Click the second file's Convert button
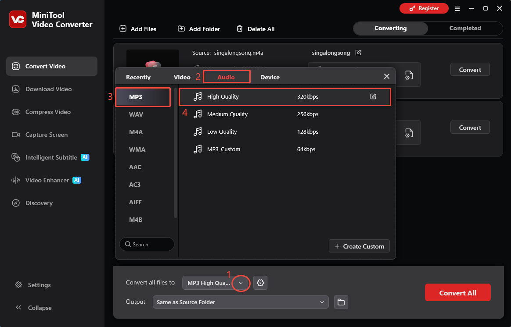511x327 pixels. [470, 128]
